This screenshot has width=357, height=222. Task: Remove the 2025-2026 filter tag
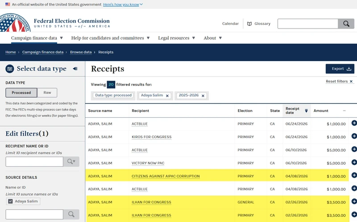pos(203,96)
